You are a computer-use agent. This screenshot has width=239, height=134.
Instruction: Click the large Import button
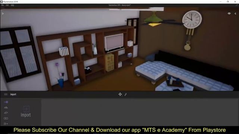26,112
